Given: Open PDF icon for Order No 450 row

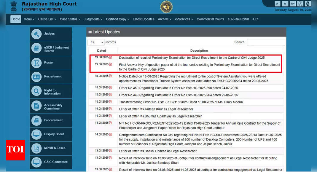Looking at the screenshot, I should click(111, 87).
